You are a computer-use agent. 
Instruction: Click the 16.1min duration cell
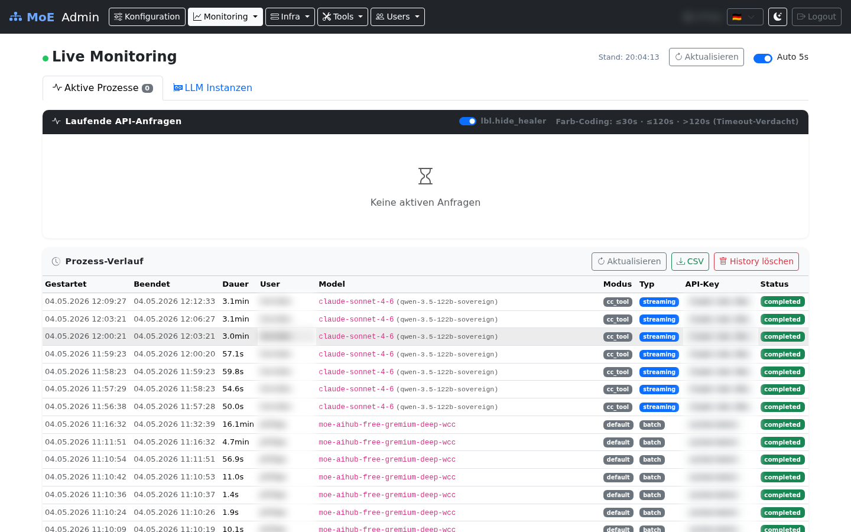pyautogui.click(x=238, y=424)
